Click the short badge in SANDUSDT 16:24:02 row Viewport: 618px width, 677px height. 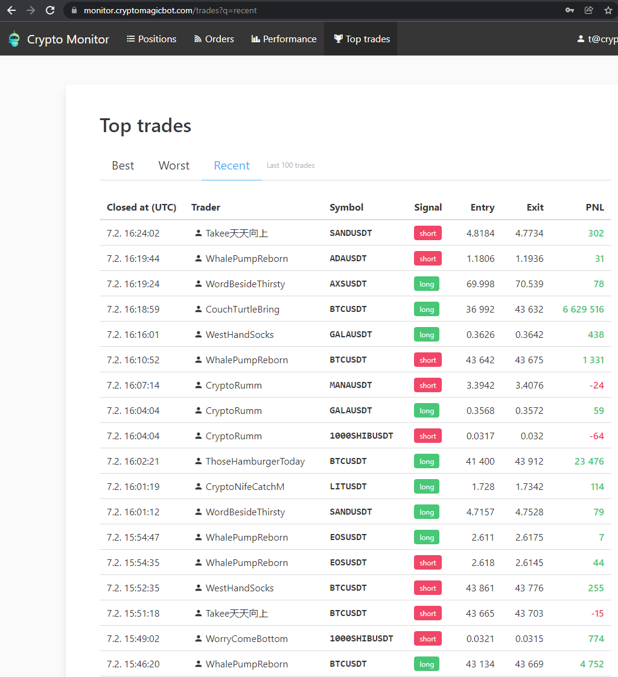pyautogui.click(x=427, y=233)
